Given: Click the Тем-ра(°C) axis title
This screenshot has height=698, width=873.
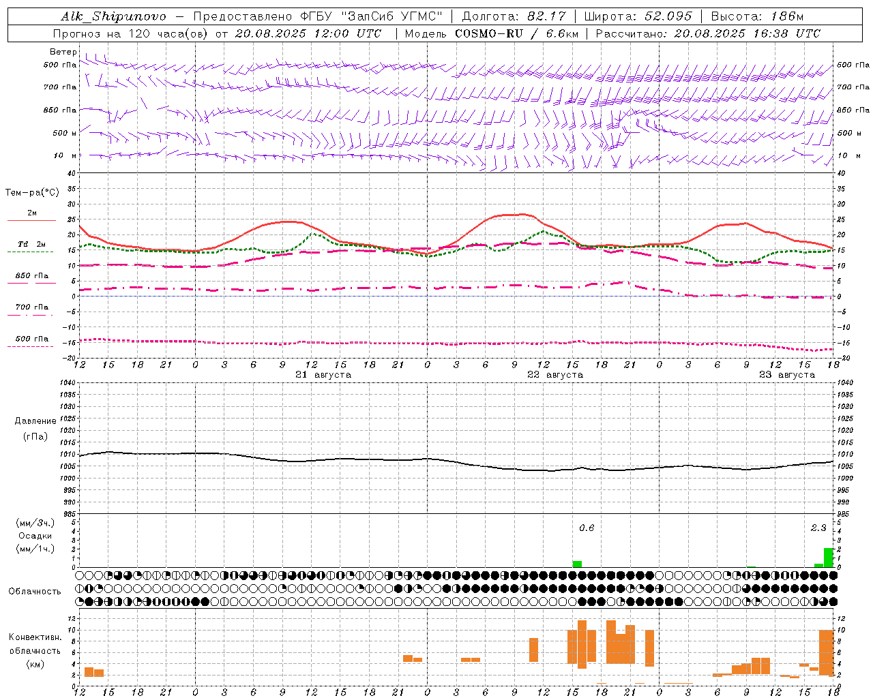Looking at the screenshot, I should pos(32,193).
